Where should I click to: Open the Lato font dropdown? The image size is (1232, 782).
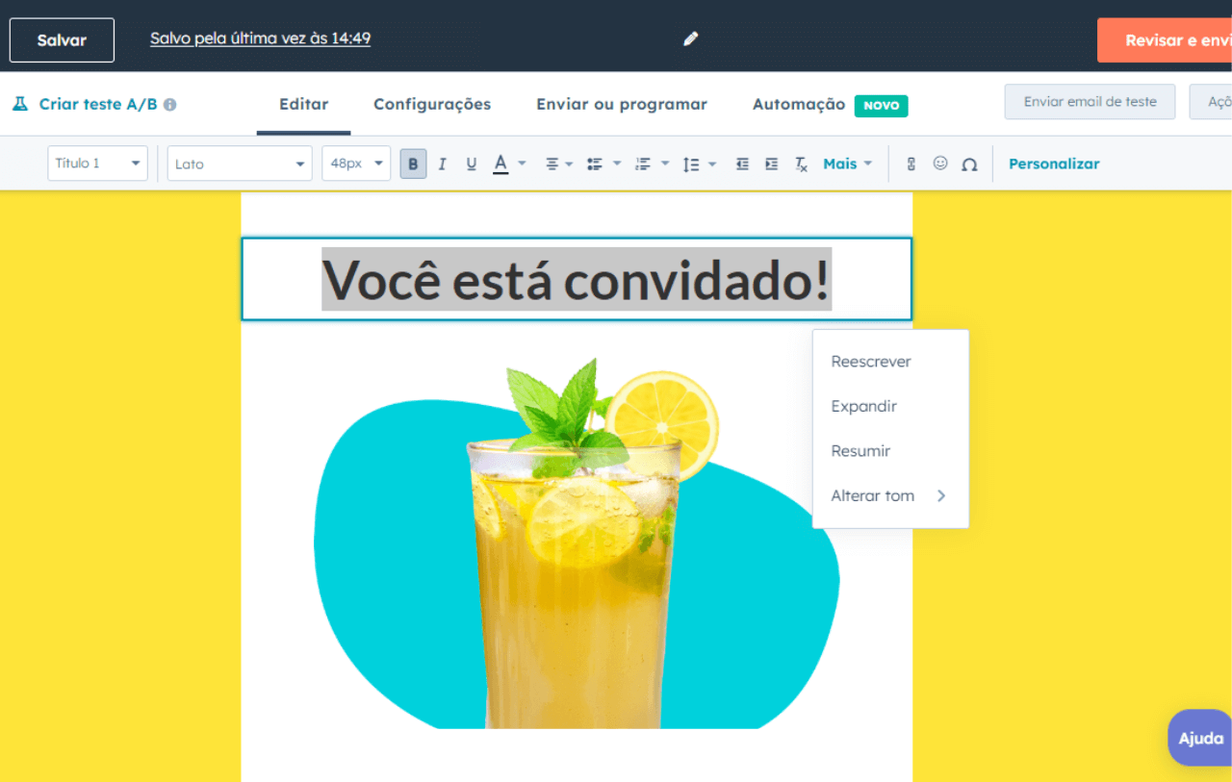(x=240, y=164)
